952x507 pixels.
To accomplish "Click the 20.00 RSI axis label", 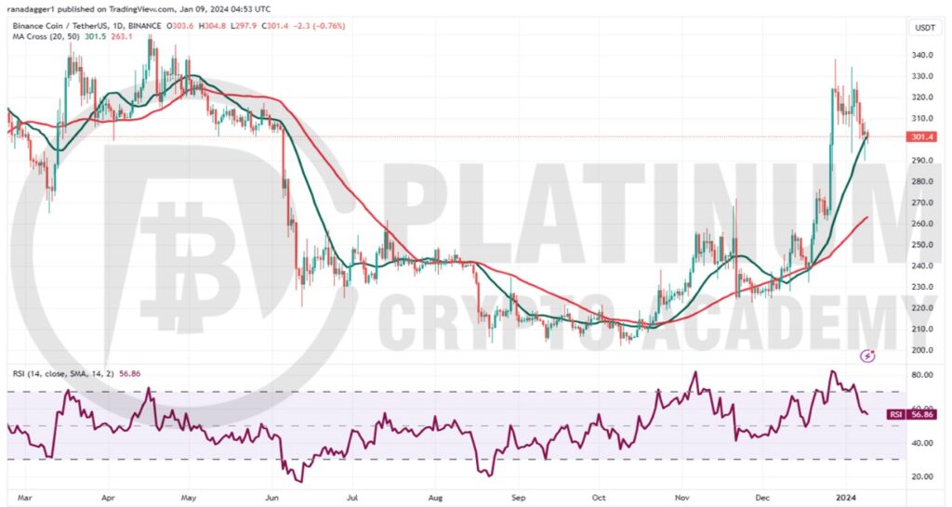I will click(921, 476).
